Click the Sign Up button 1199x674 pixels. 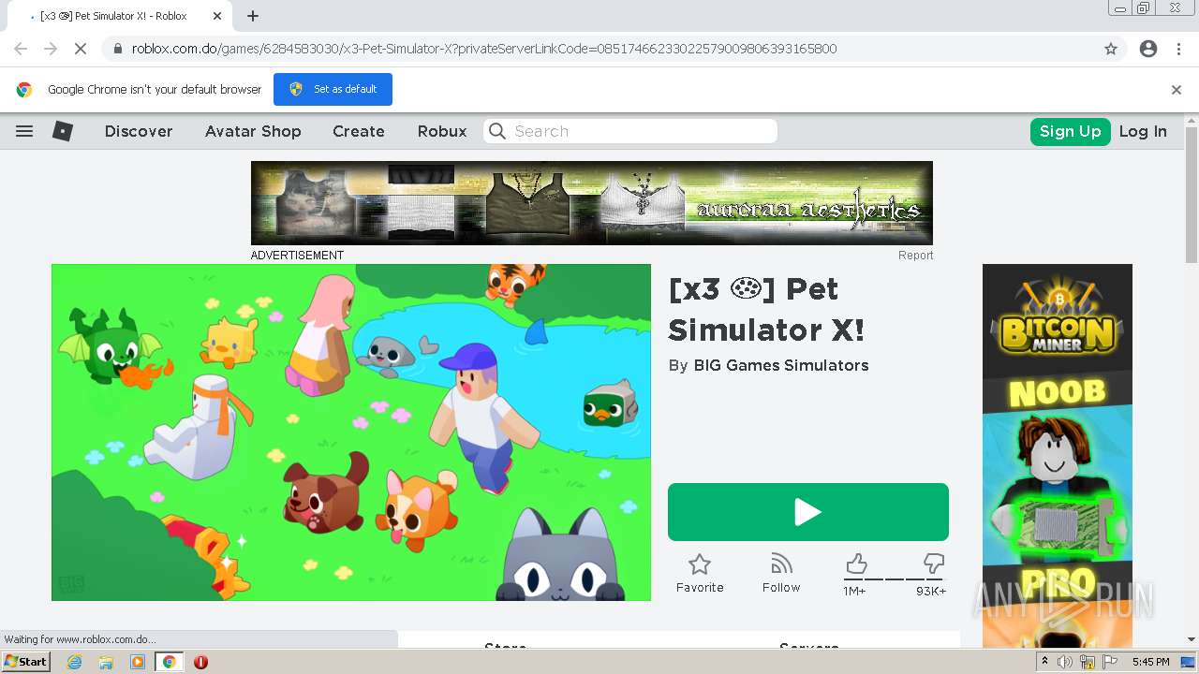(x=1071, y=131)
